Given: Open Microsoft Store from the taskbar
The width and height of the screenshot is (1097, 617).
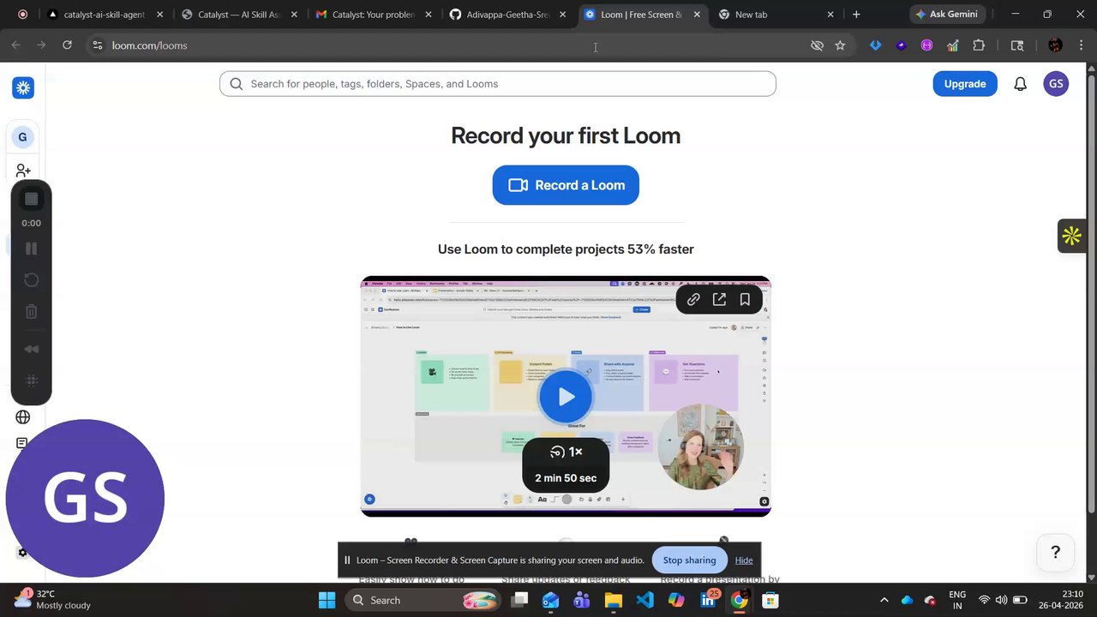Looking at the screenshot, I should [x=770, y=601].
